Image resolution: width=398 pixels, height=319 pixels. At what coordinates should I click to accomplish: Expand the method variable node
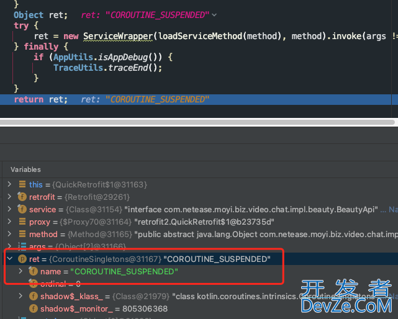tap(9, 234)
